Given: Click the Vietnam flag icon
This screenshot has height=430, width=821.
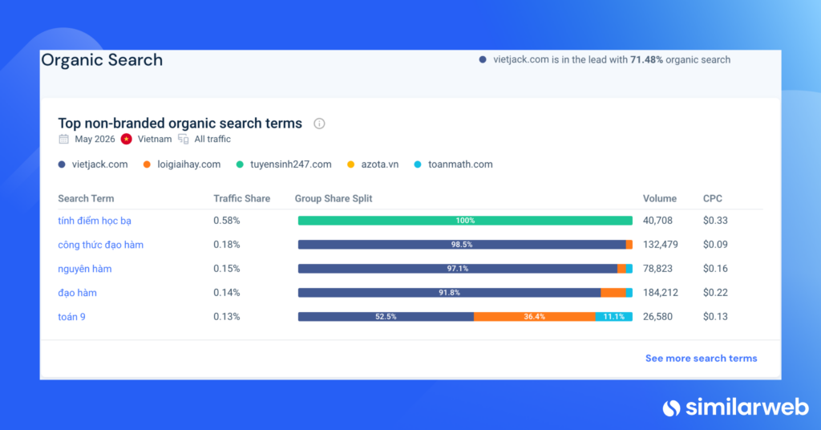Looking at the screenshot, I should click(x=126, y=140).
